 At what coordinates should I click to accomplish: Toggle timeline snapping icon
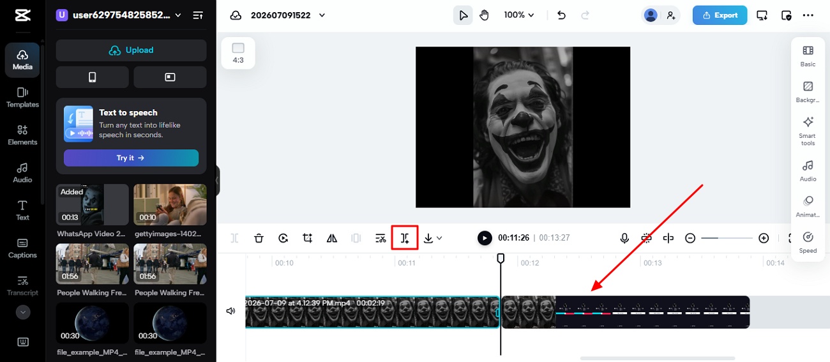(647, 238)
